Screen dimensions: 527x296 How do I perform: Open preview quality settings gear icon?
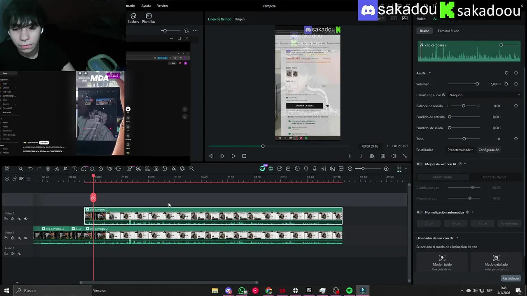[372, 156]
